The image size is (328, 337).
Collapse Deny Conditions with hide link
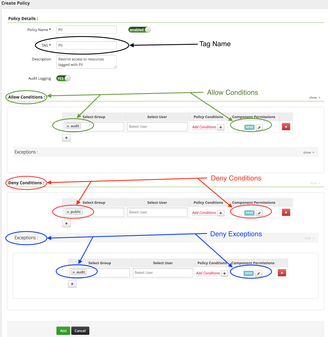pos(315,183)
